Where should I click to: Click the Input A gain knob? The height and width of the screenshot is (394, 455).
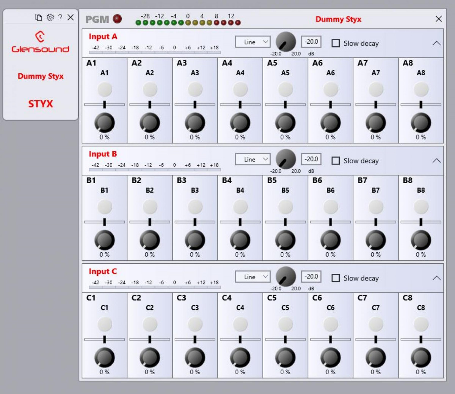286,42
